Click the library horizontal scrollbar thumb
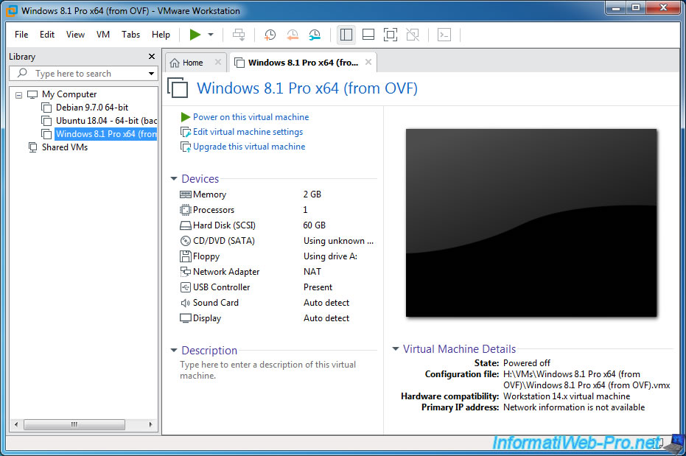Image resolution: width=686 pixels, height=456 pixels. coord(74,424)
